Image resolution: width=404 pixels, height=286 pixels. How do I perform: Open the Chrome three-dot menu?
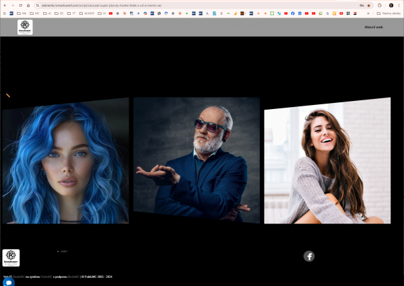[400, 5]
